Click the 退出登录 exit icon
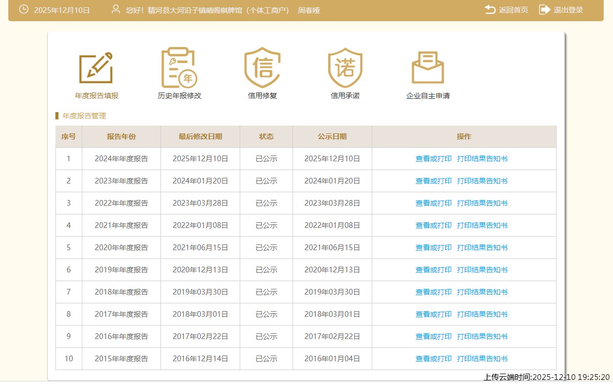 tap(545, 10)
